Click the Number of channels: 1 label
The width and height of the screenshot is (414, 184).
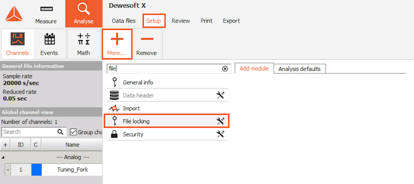point(29,122)
